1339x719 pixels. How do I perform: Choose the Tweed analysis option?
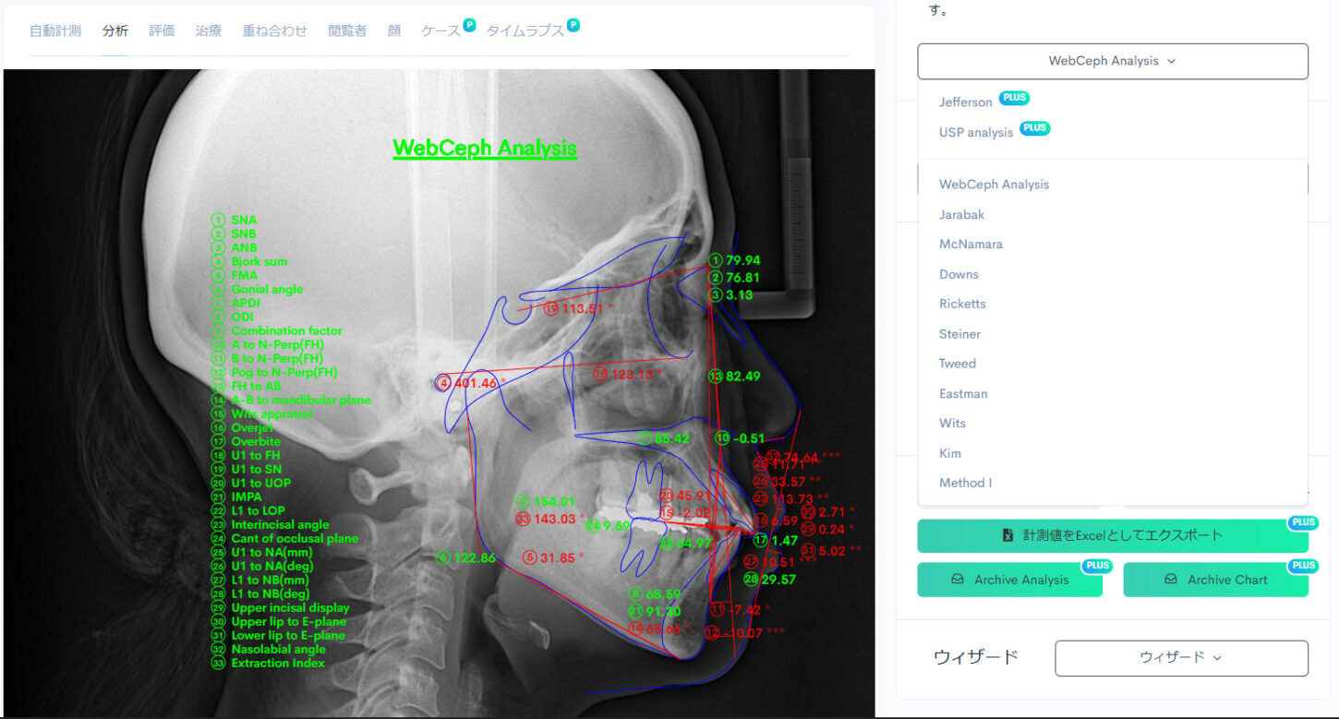(958, 364)
